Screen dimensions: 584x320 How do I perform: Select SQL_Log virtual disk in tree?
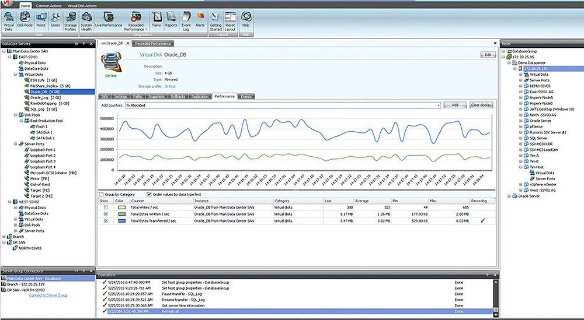tap(39, 109)
